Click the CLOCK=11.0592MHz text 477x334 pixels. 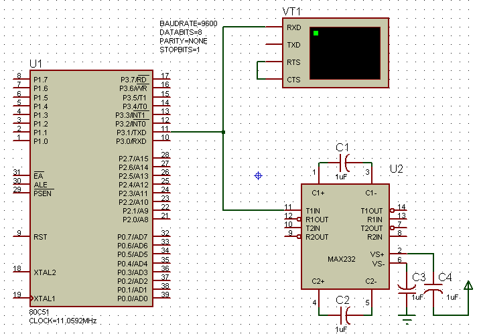tap(63, 321)
